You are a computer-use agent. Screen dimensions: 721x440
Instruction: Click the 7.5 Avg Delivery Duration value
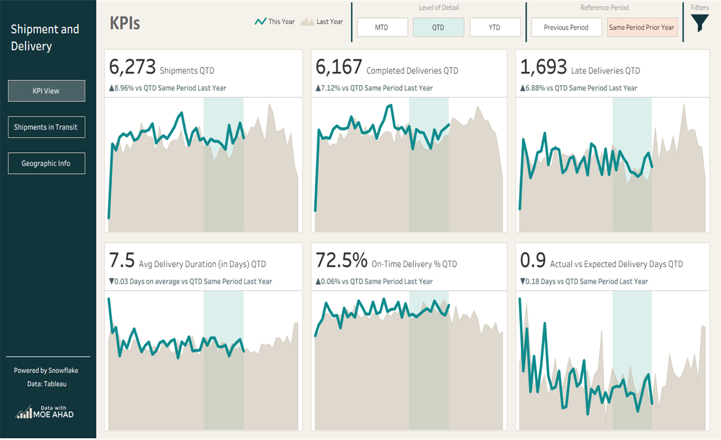[122, 260]
